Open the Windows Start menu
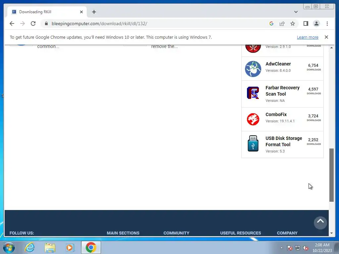 (9, 247)
